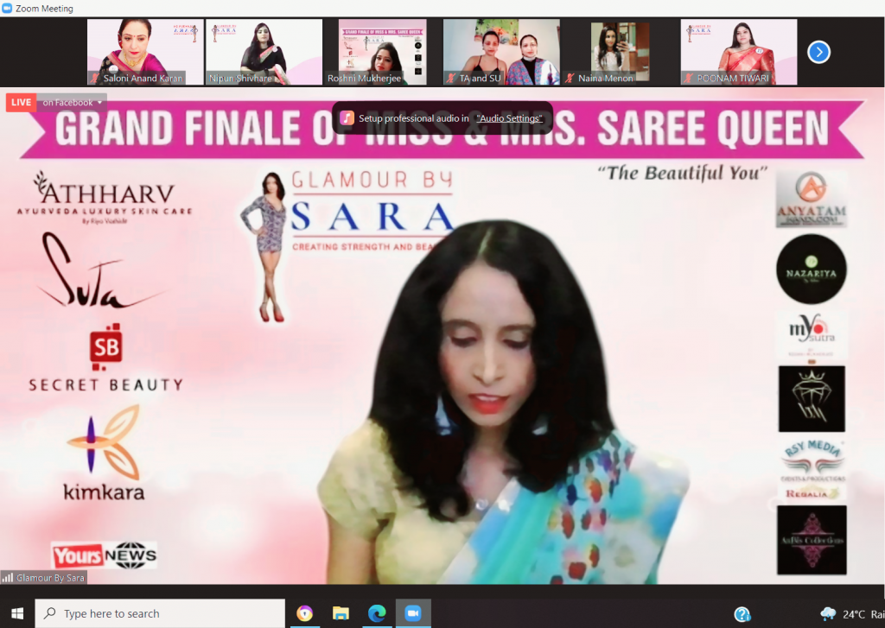Launch Microsoft Edge from the taskbar

pos(377,613)
